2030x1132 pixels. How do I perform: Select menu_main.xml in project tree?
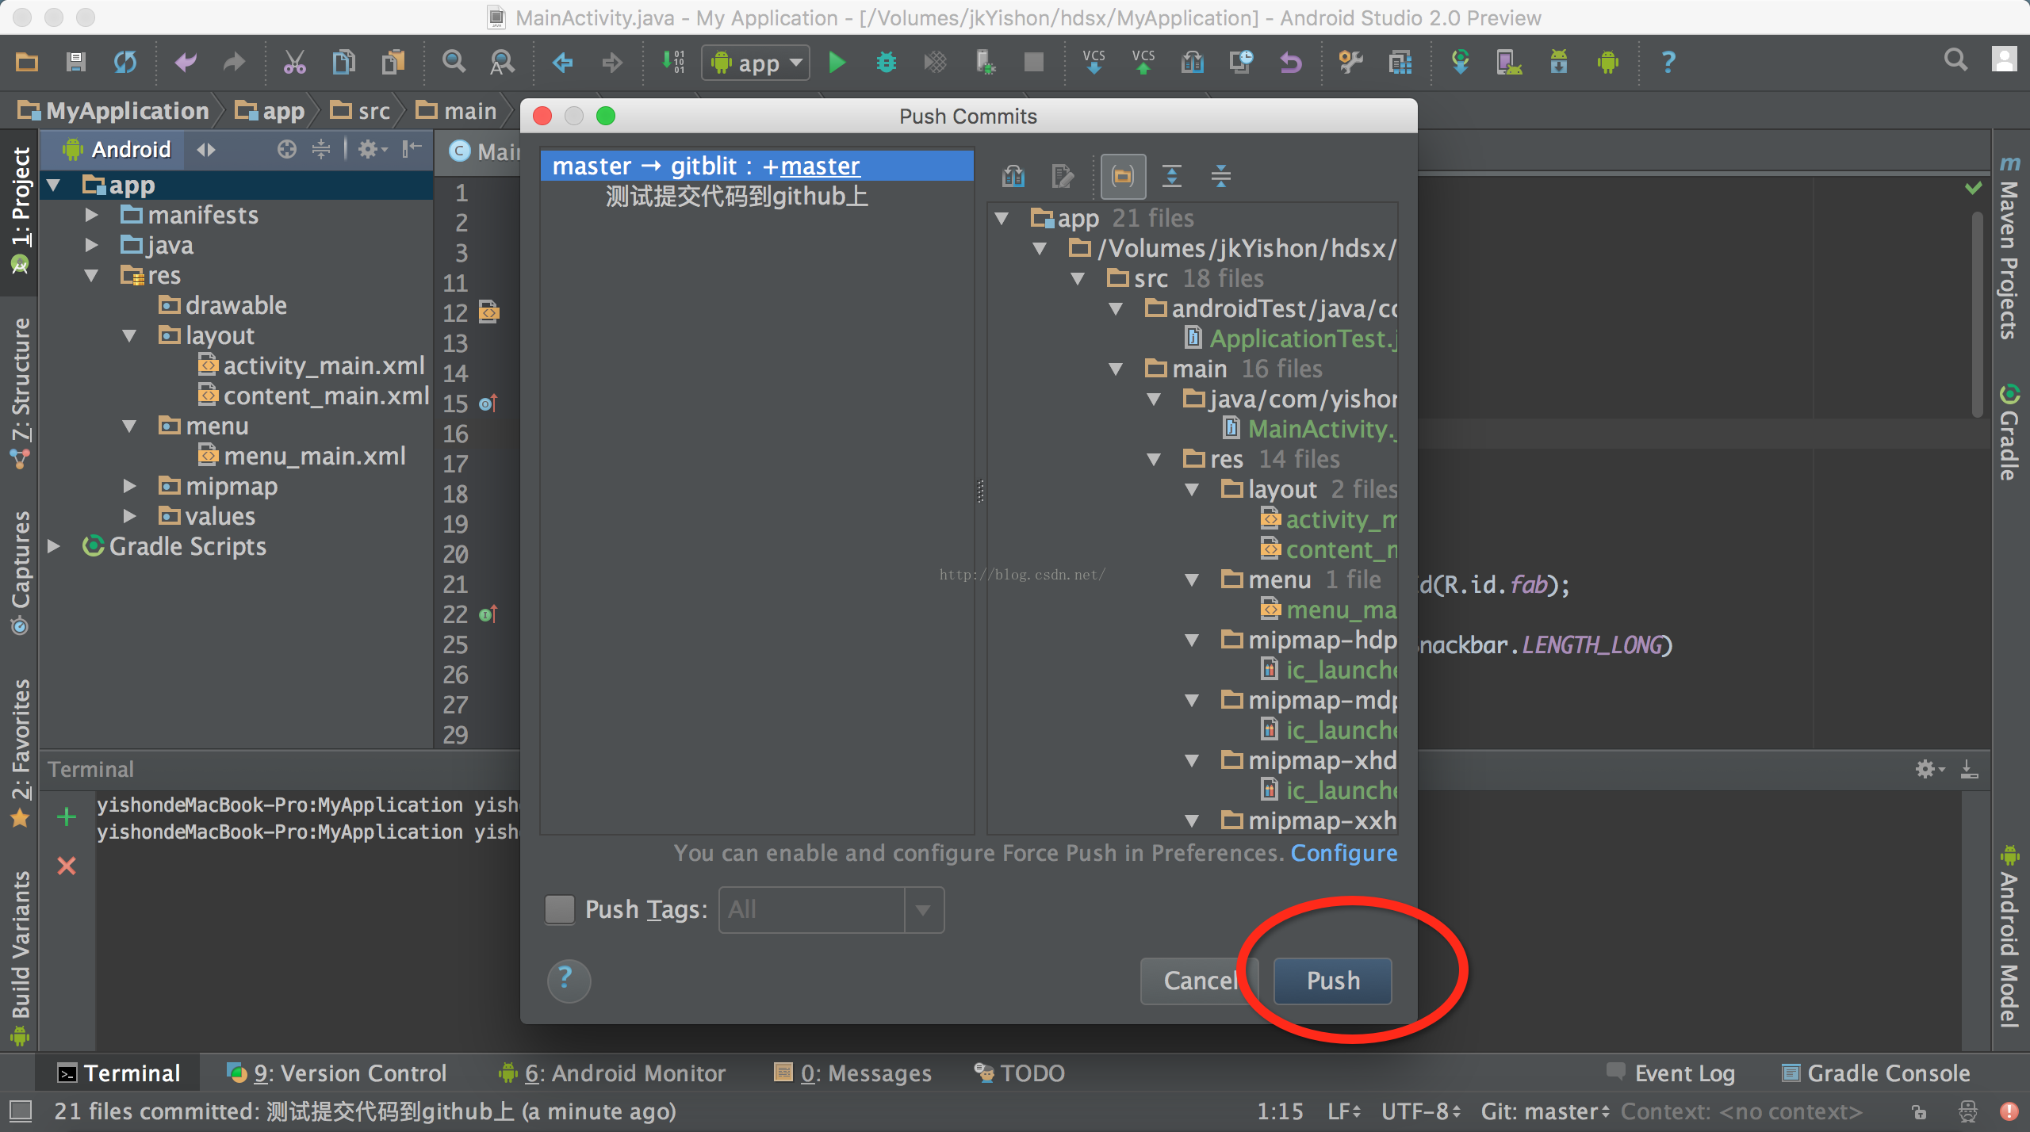[x=301, y=456]
